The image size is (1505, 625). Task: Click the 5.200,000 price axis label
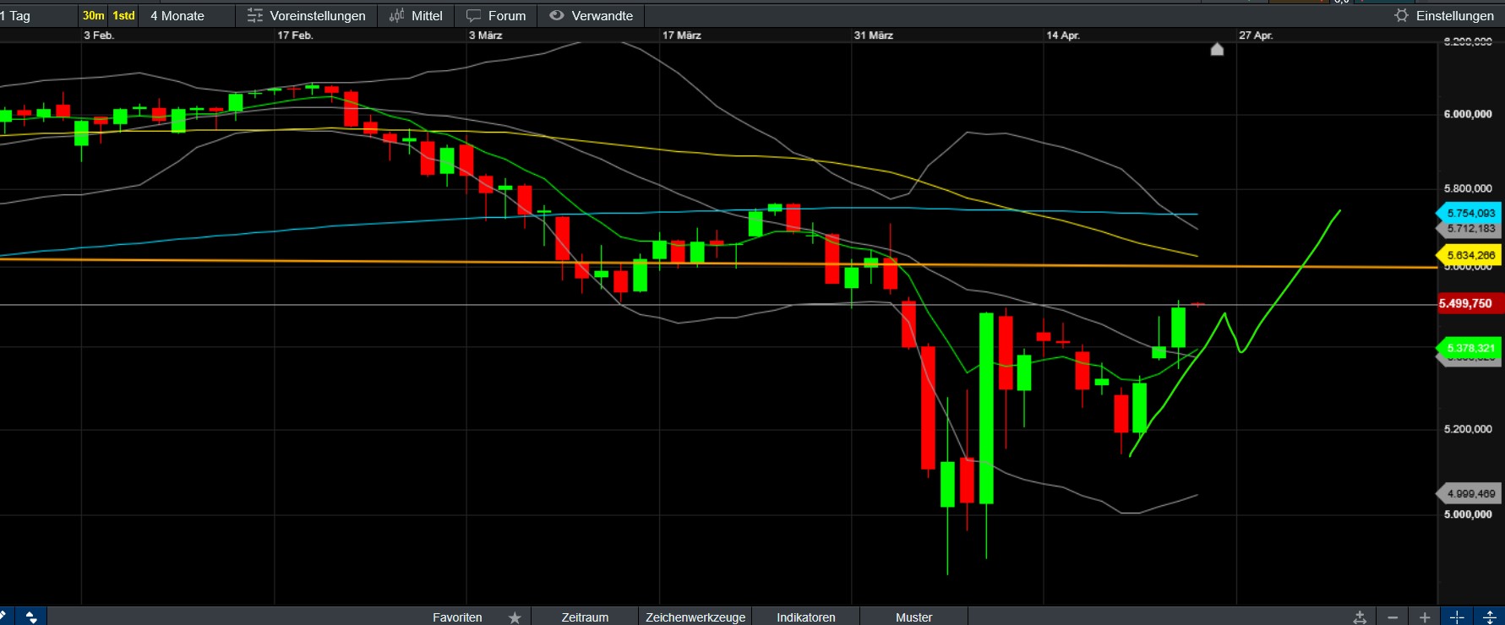coord(1468,429)
